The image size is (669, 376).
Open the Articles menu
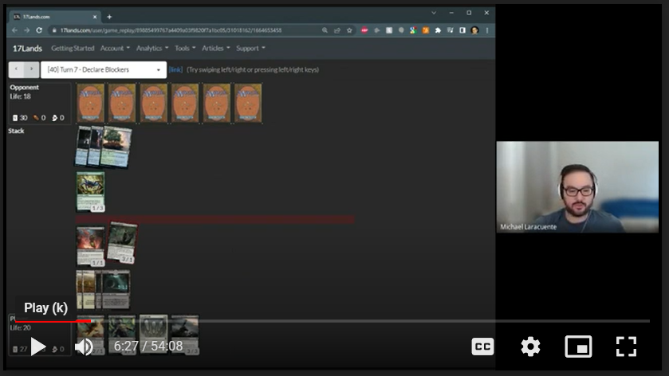(215, 49)
